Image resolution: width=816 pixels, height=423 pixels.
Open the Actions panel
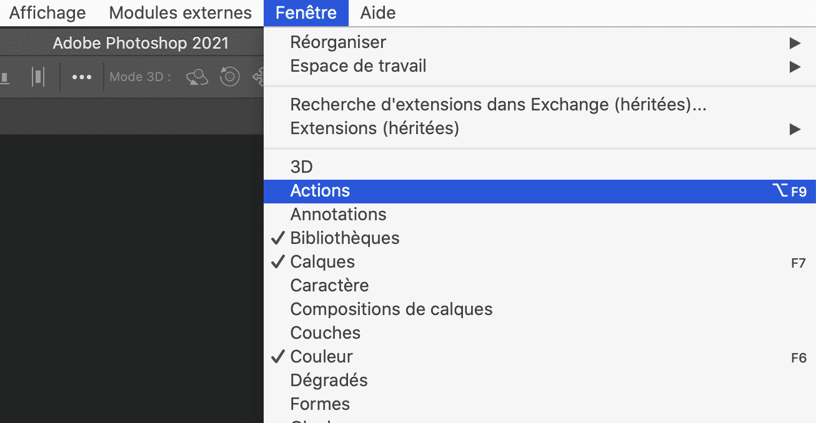(320, 190)
